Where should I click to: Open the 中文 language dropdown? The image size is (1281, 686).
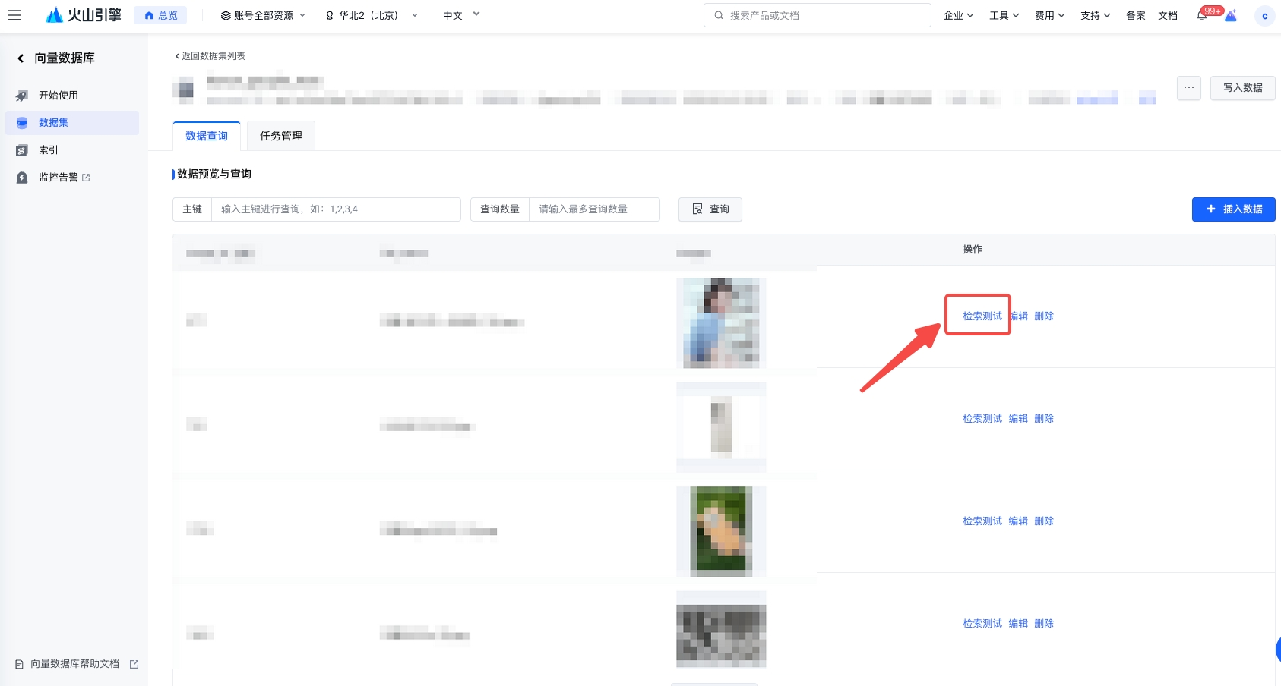click(461, 15)
